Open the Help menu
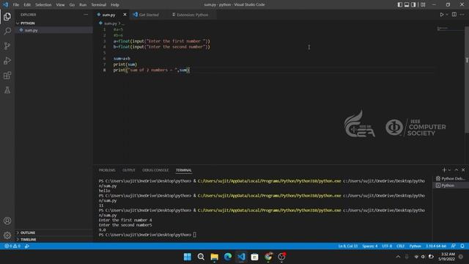Image resolution: width=469 pixels, height=264 pixels. [115, 4]
